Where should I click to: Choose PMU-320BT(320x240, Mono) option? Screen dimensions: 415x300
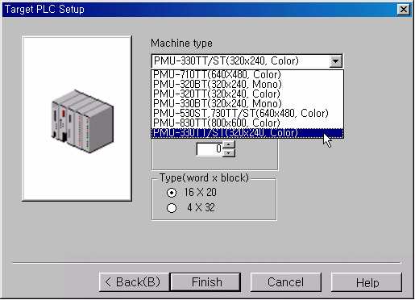coord(247,84)
